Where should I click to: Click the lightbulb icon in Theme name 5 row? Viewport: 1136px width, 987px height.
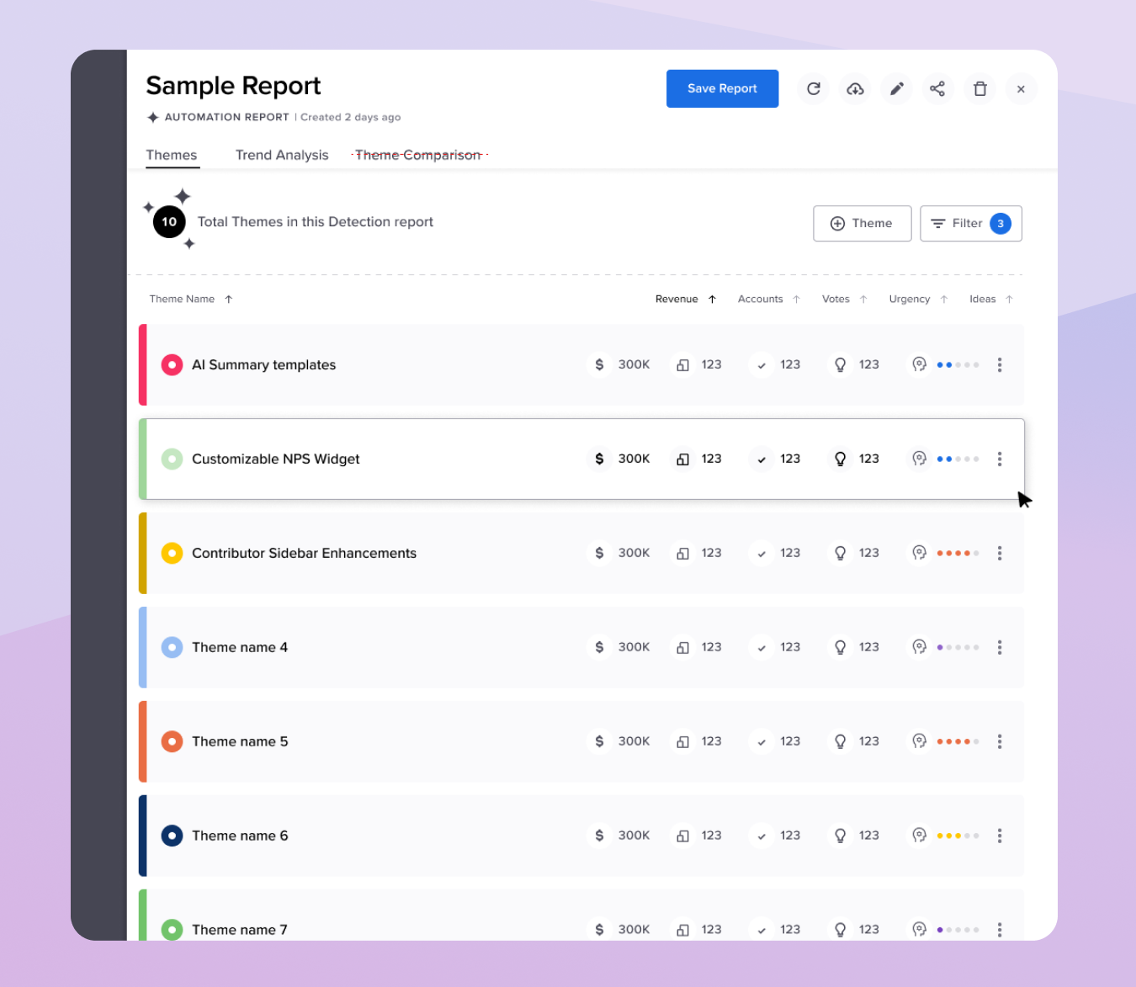point(840,742)
